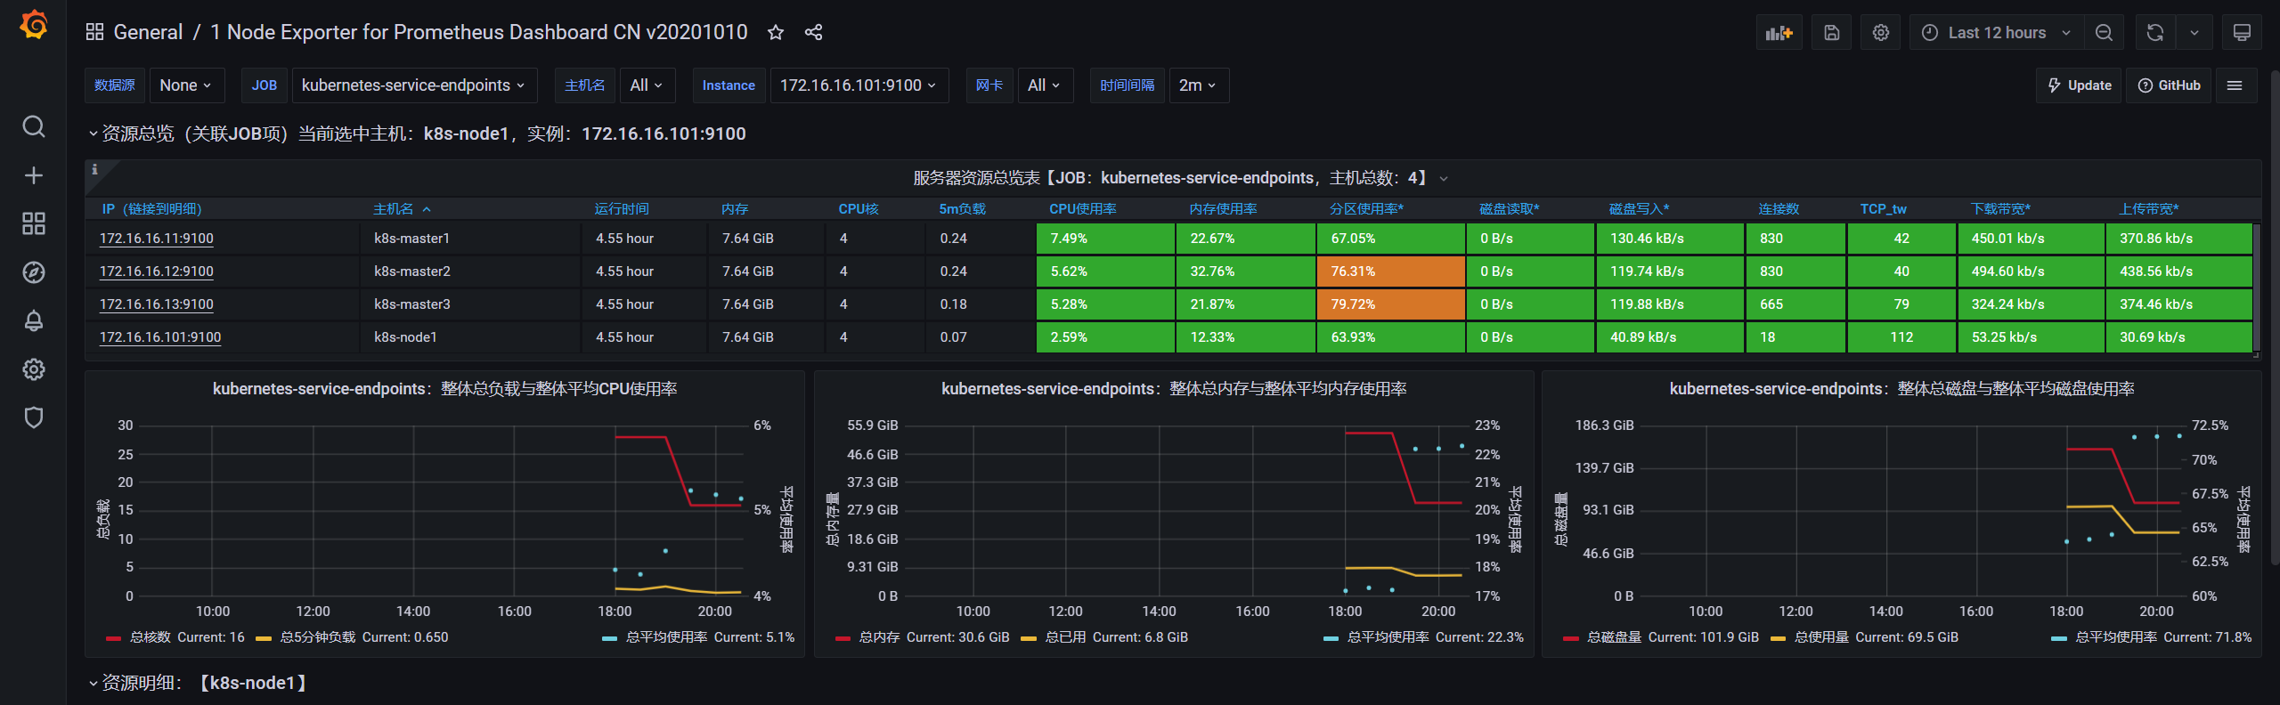2280x705 pixels.
Task: Sort table by 内存使用率 column
Action: 1223,209
